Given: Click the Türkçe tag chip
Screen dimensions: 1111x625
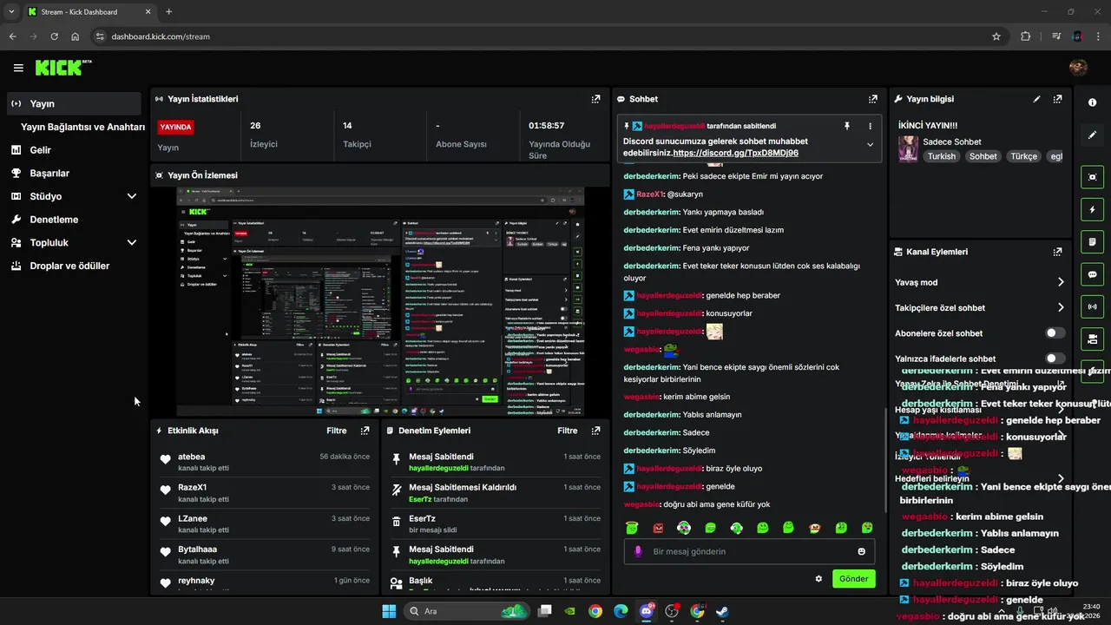Looking at the screenshot, I should (x=1024, y=156).
